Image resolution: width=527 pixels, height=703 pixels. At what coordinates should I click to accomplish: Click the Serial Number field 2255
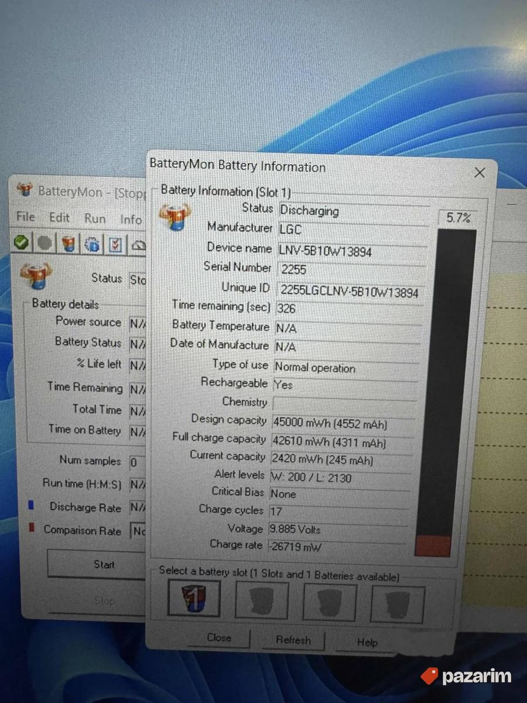[x=351, y=269]
